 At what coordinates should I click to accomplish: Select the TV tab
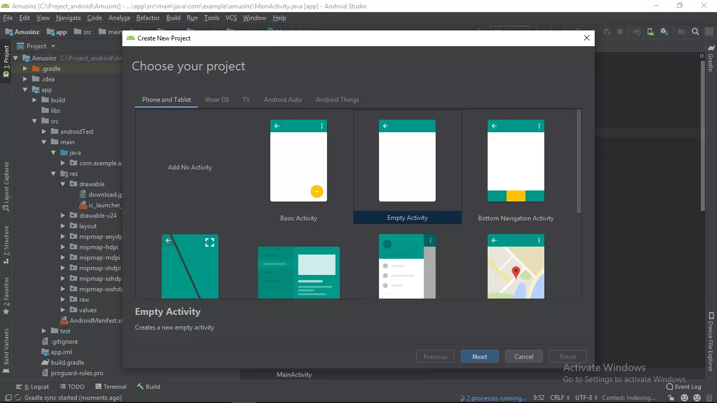click(x=246, y=100)
